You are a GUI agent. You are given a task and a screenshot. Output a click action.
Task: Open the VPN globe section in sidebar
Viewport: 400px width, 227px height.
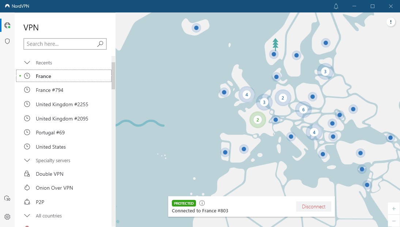tap(7, 25)
